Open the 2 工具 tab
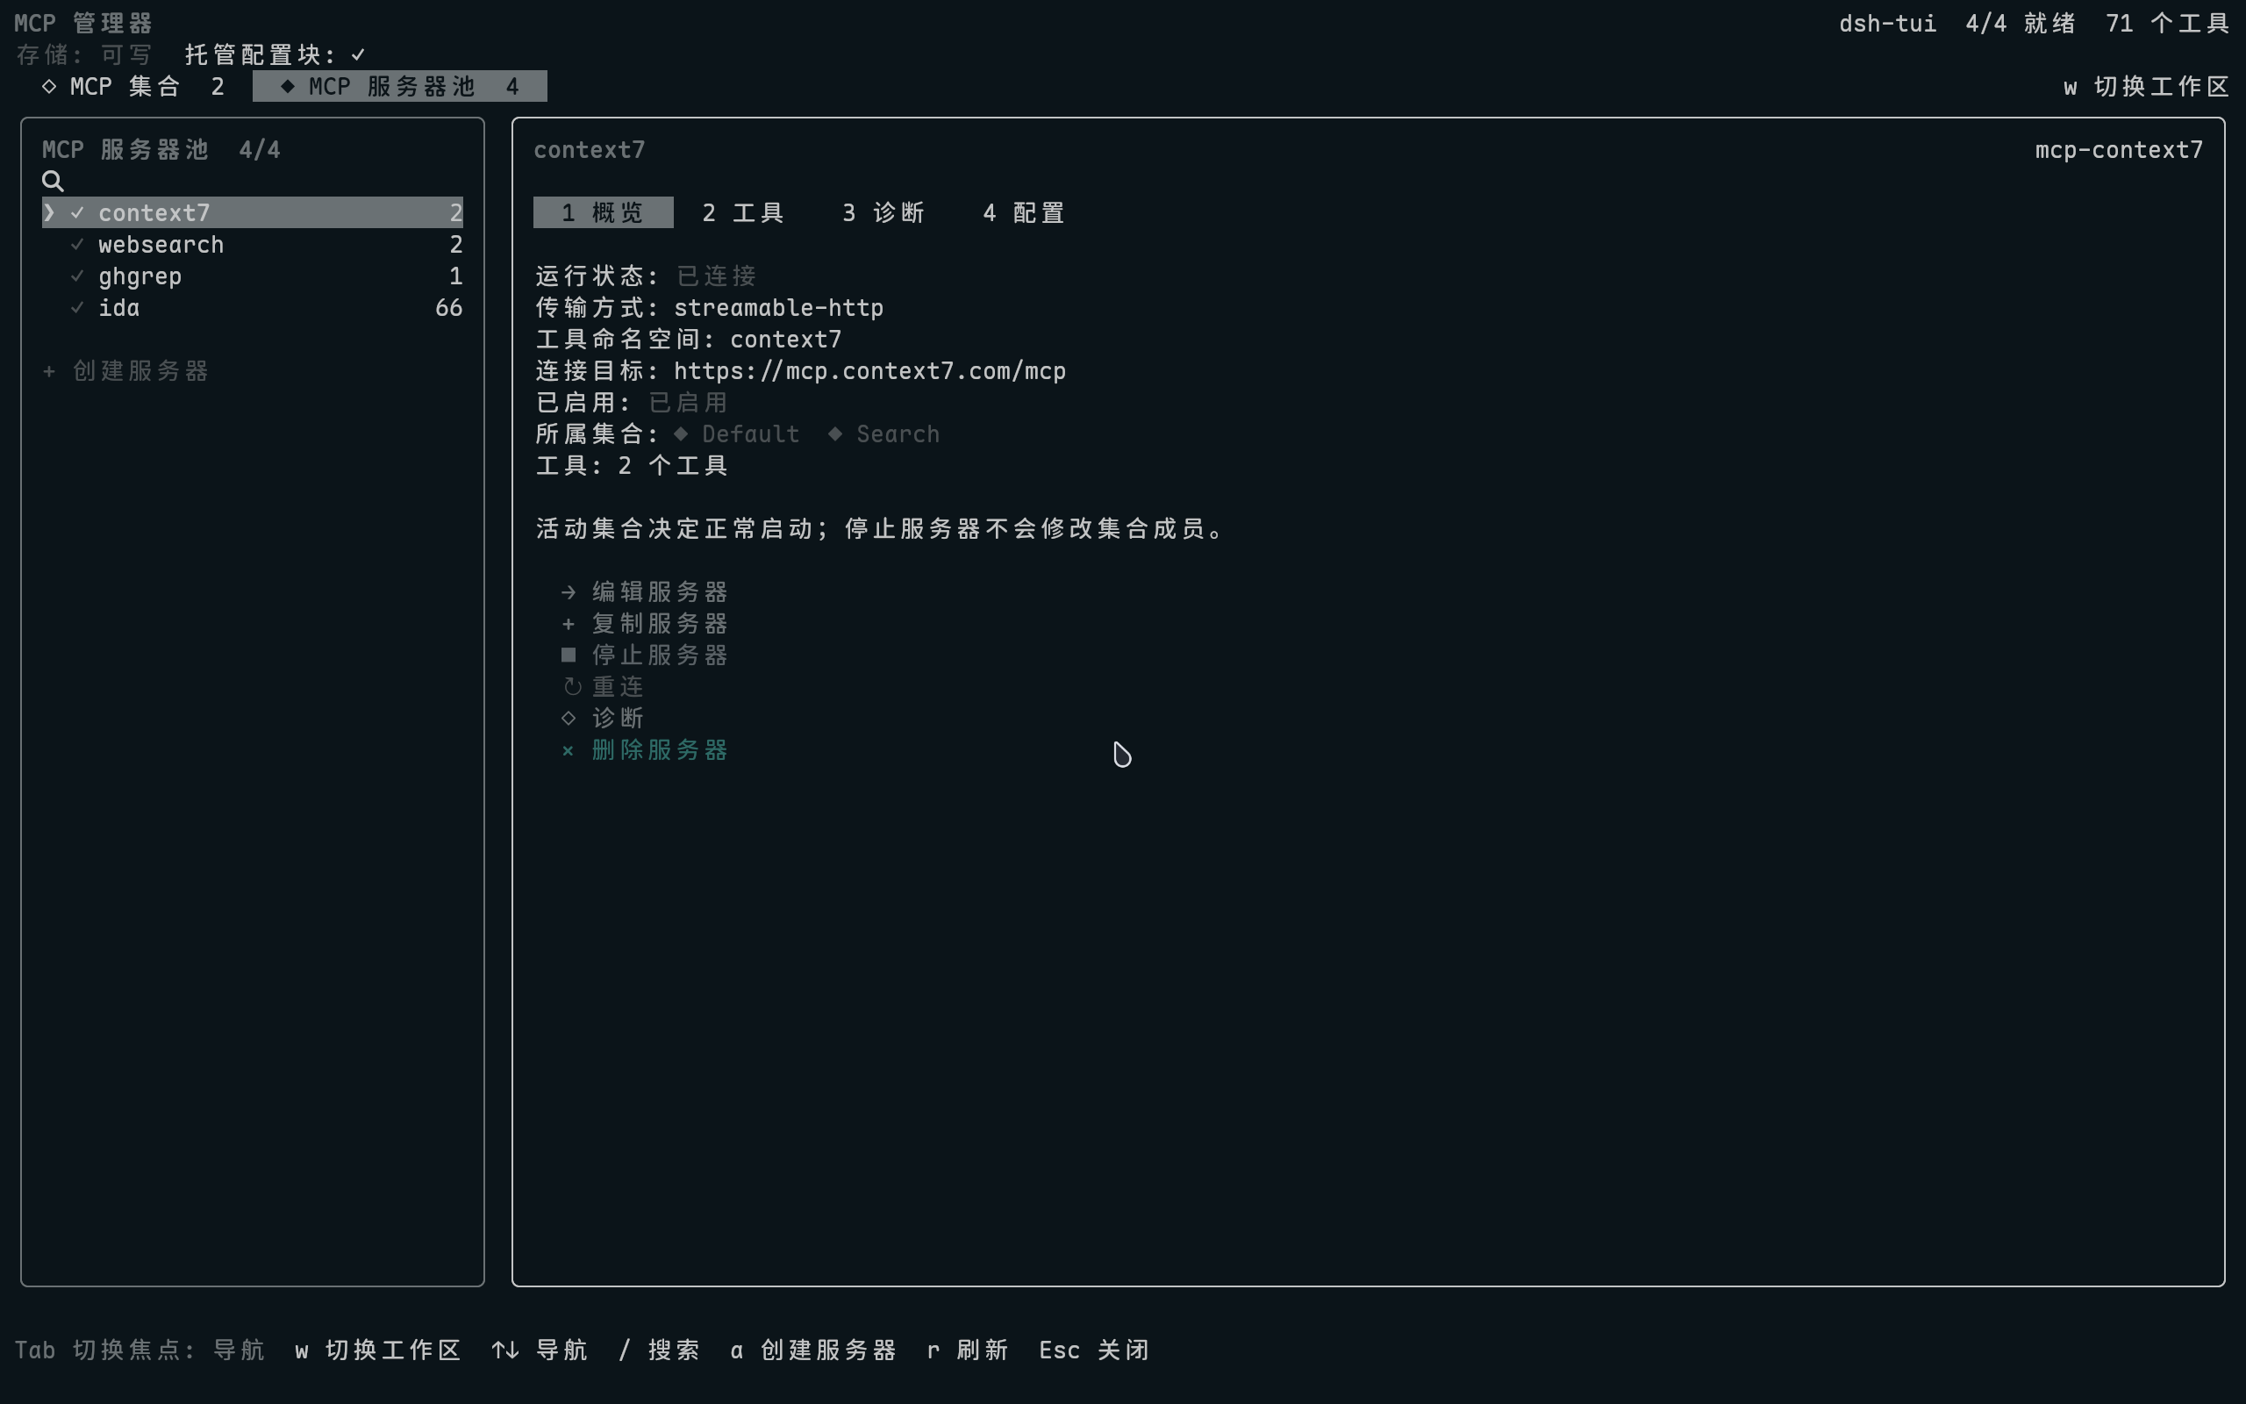The image size is (2246, 1404). (743, 212)
